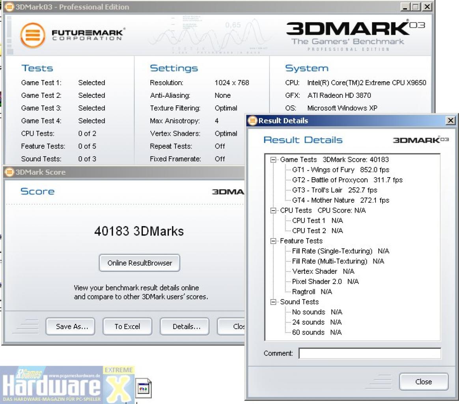Open the Details... button in Score window
This screenshot has height=404, width=459.
click(x=185, y=326)
